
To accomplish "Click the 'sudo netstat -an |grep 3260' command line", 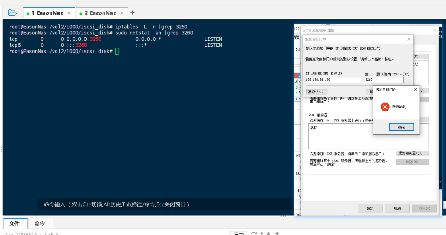I will 154,33.
